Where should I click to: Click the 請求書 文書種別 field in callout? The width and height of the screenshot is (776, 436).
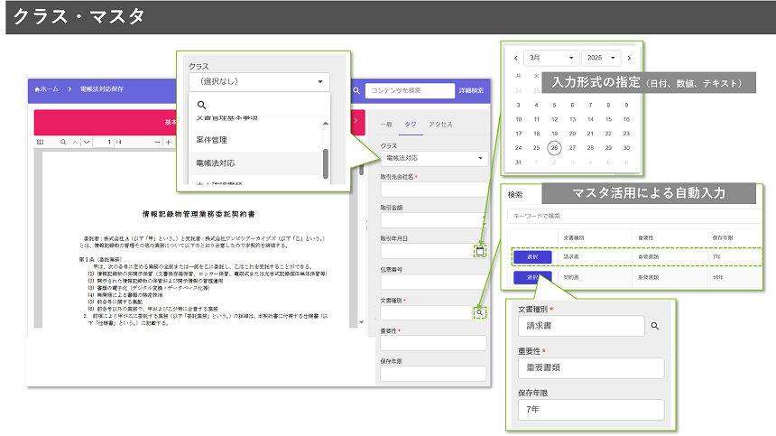pos(581,326)
